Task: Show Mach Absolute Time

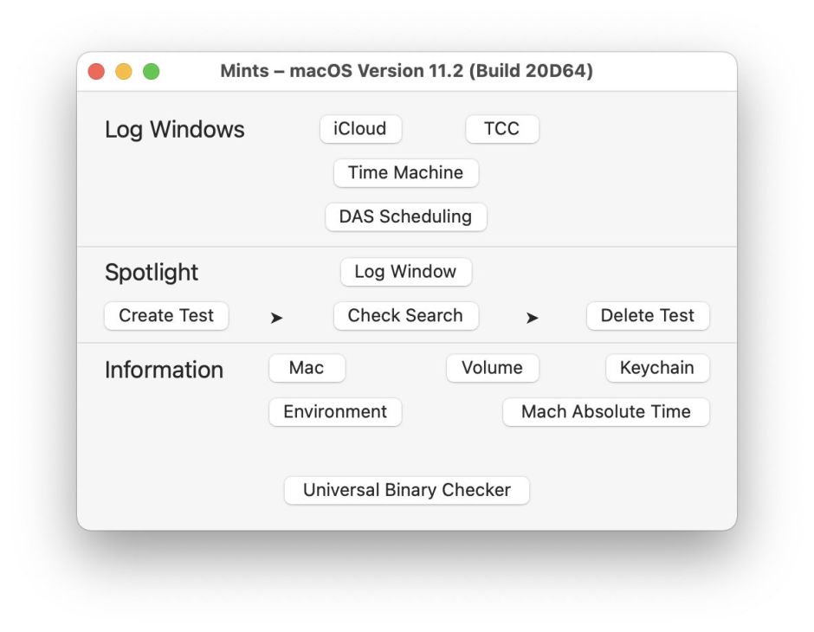Action: tap(606, 412)
